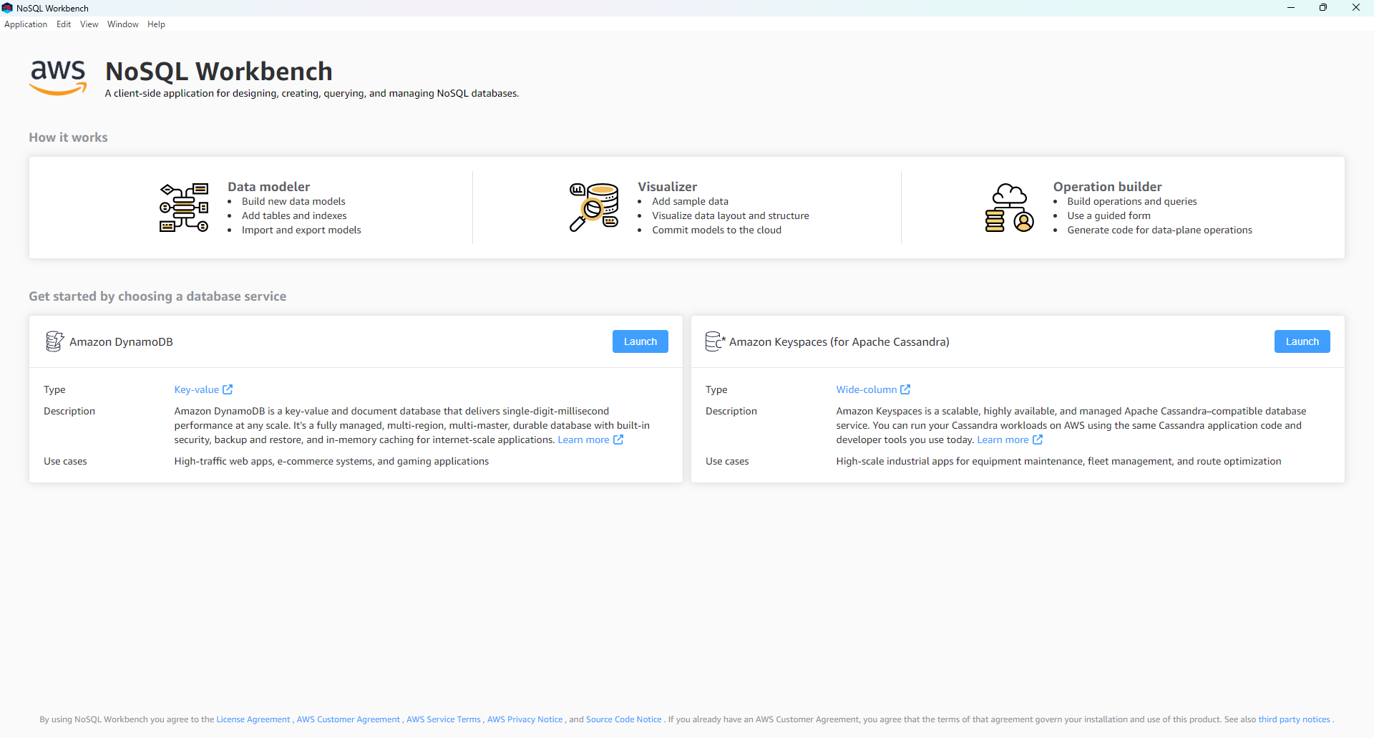Image resolution: width=1374 pixels, height=738 pixels.
Task: Open the Edit menu
Action: [x=63, y=24]
